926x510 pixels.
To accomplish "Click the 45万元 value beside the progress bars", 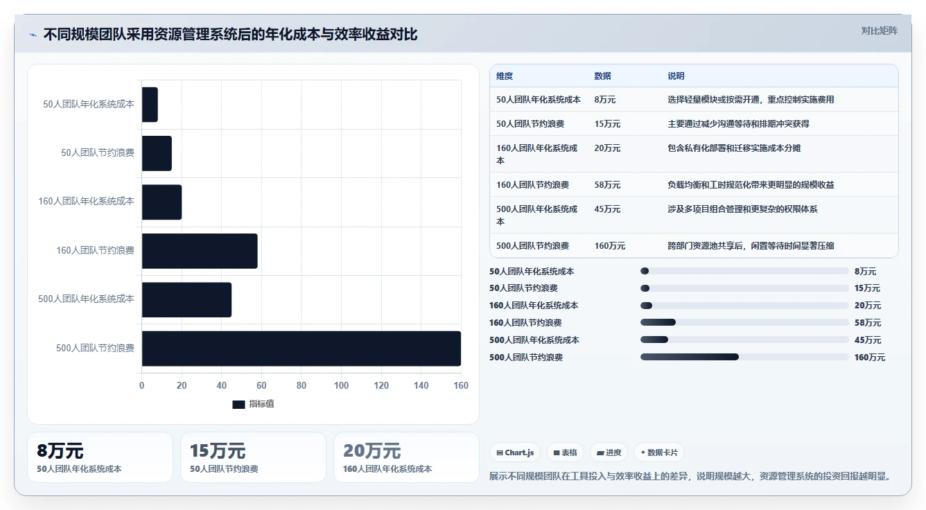I will (x=868, y=340).
